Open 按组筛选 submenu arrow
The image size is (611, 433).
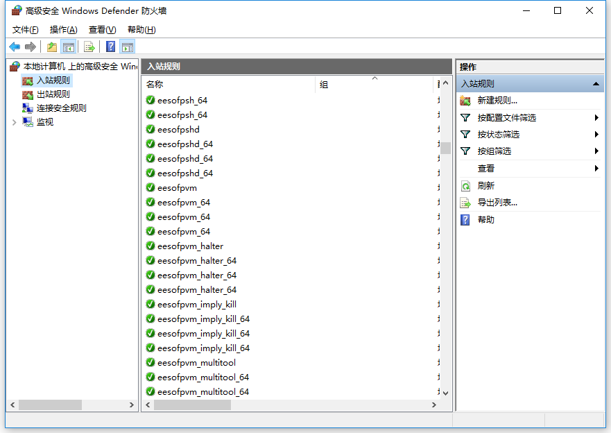pyautogui.click(x=596, y=151)
